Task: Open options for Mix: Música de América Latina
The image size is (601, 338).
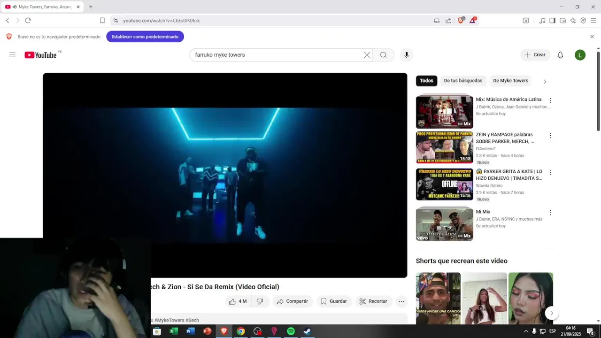Action: tap(550, 100)
